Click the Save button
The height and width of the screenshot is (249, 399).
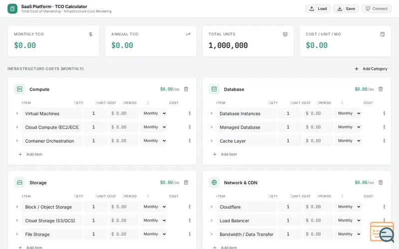[x=346, y=8]
